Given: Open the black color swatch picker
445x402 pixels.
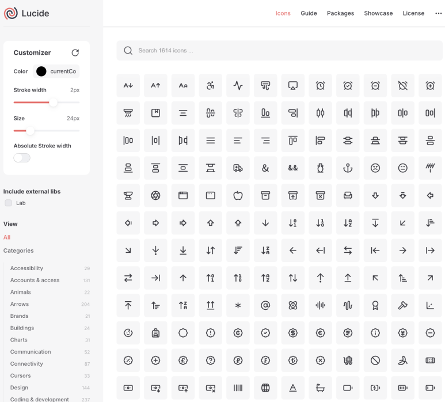Looking at the screenshot, I should tap(41, 71).
